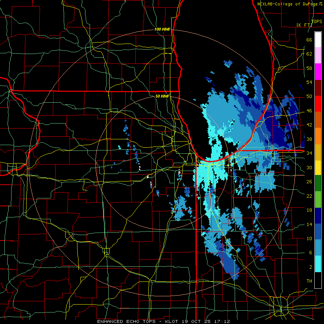Click the 62 legend value
The image size is (324, 324).
[309, 54]
